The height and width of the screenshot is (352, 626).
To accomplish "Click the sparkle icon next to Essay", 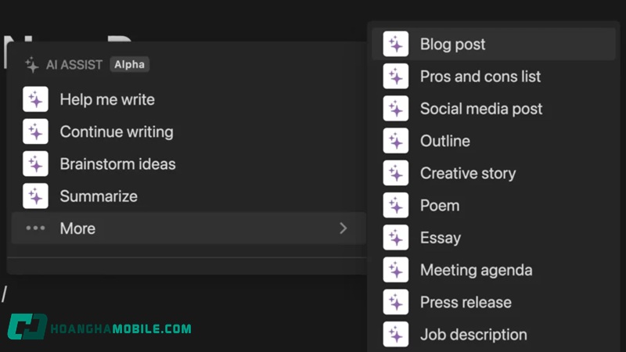I will 396,238.
